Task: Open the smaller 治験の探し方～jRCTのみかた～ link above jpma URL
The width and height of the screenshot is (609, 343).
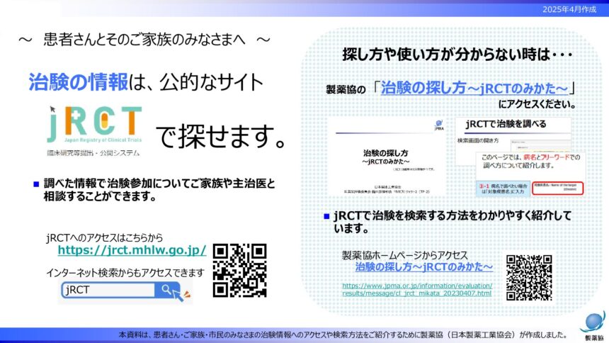Action: (x=423, y=266)
